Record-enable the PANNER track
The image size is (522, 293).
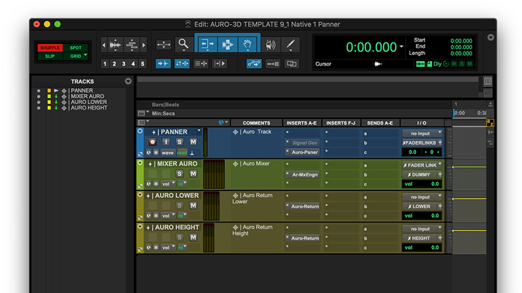pos(153,142)
